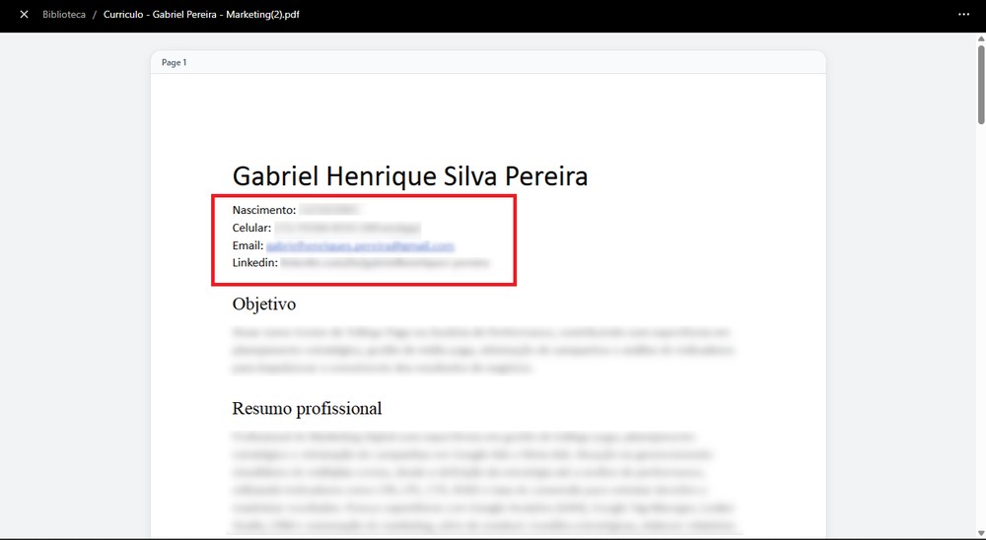Image resolution: width=986 pixels, height=540 pixels.
Task: Click the scrollbar down arrow
Action: pos(980,533)
